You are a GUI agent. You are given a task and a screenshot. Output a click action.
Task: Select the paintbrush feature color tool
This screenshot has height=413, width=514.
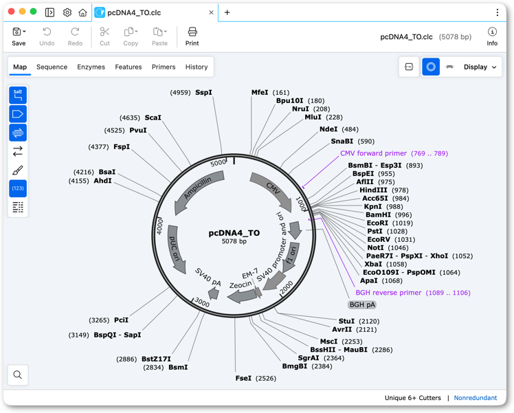(x=18, y=170)
